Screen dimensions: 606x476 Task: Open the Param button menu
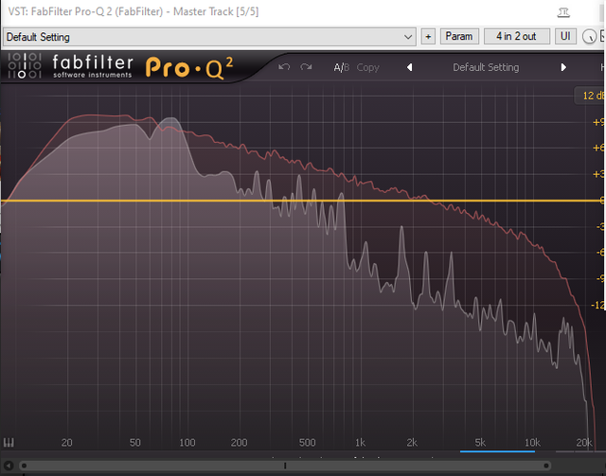click(459, 37)
